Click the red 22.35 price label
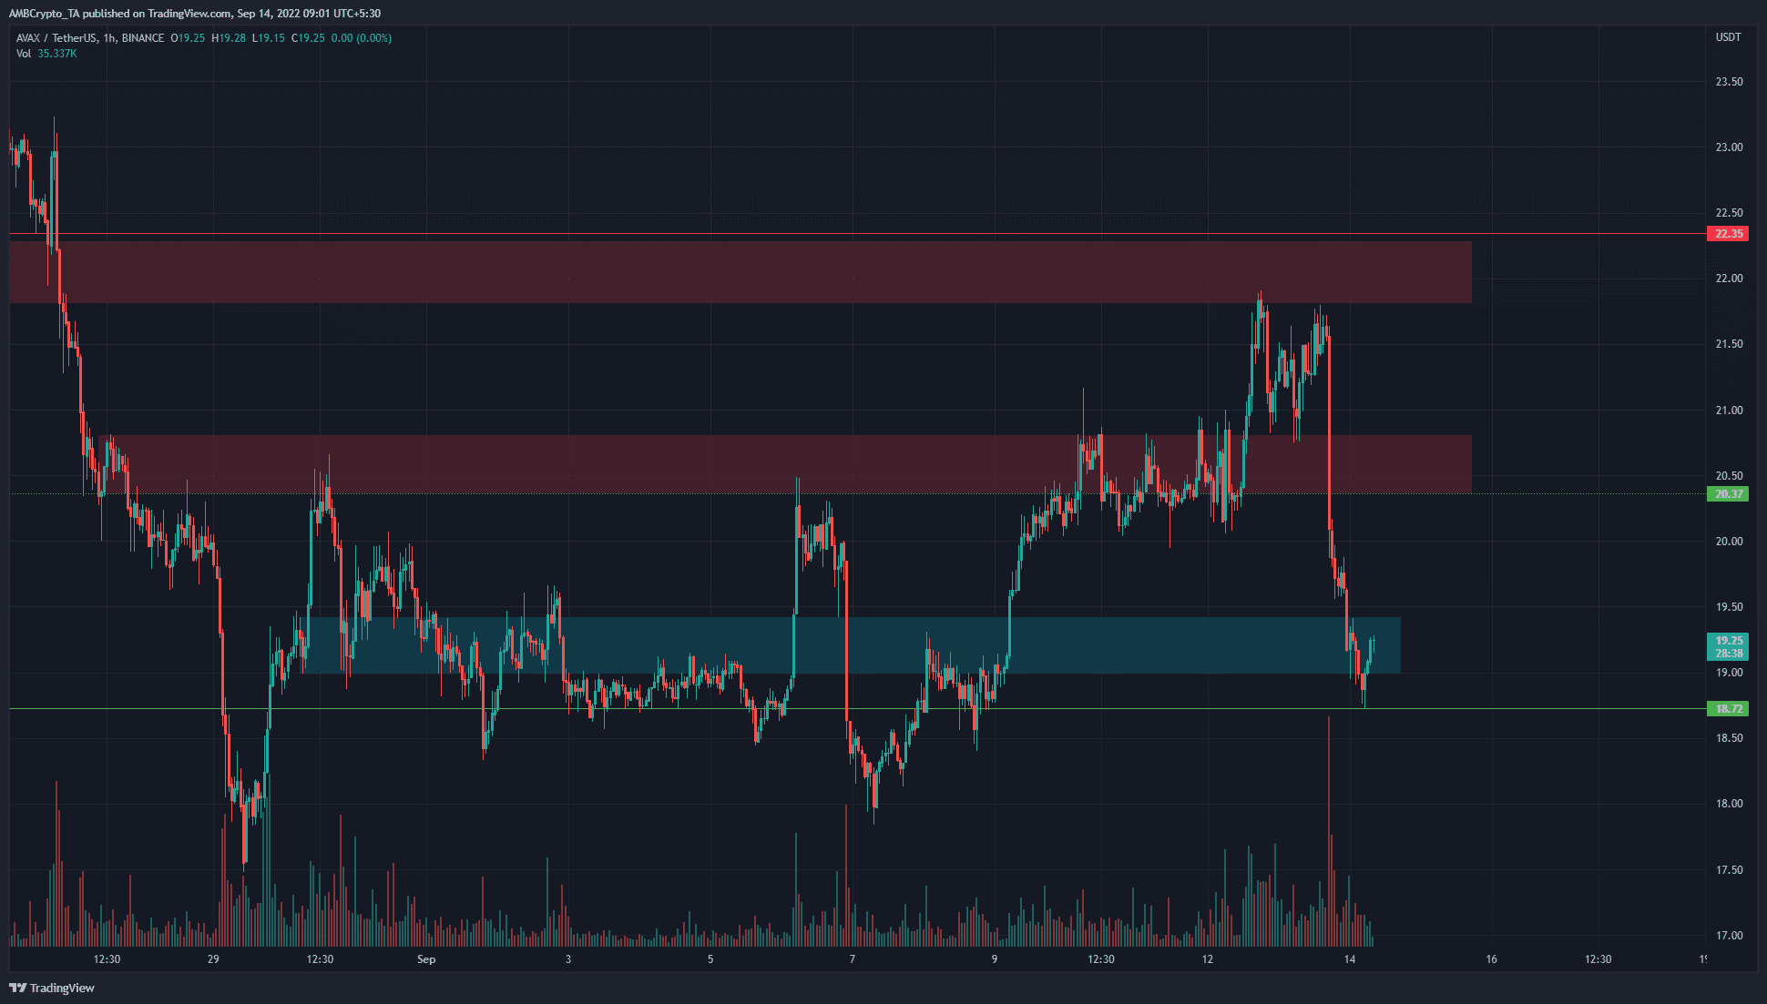 click(x=1728, y=234)
